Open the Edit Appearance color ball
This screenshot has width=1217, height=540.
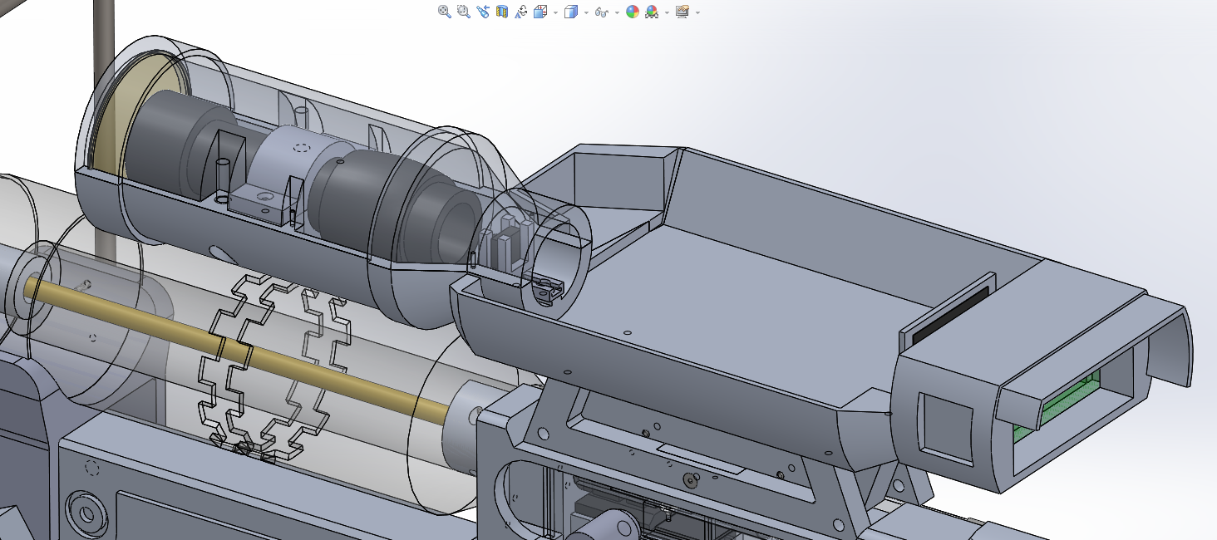[x=633, y=12]
